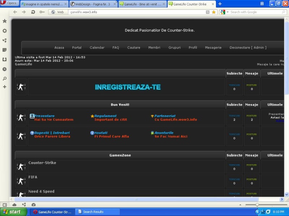
Task: Open the Sugestii | Intrebari subforum
Action: tap(52, 133)
